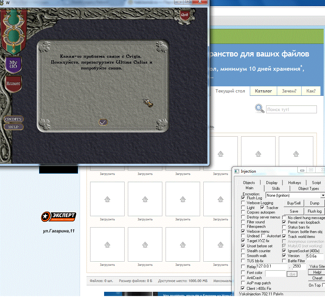The width and height of the screenshot is (325, 297).
Task: Click the Help plaque below Credits
Action: 13,127
